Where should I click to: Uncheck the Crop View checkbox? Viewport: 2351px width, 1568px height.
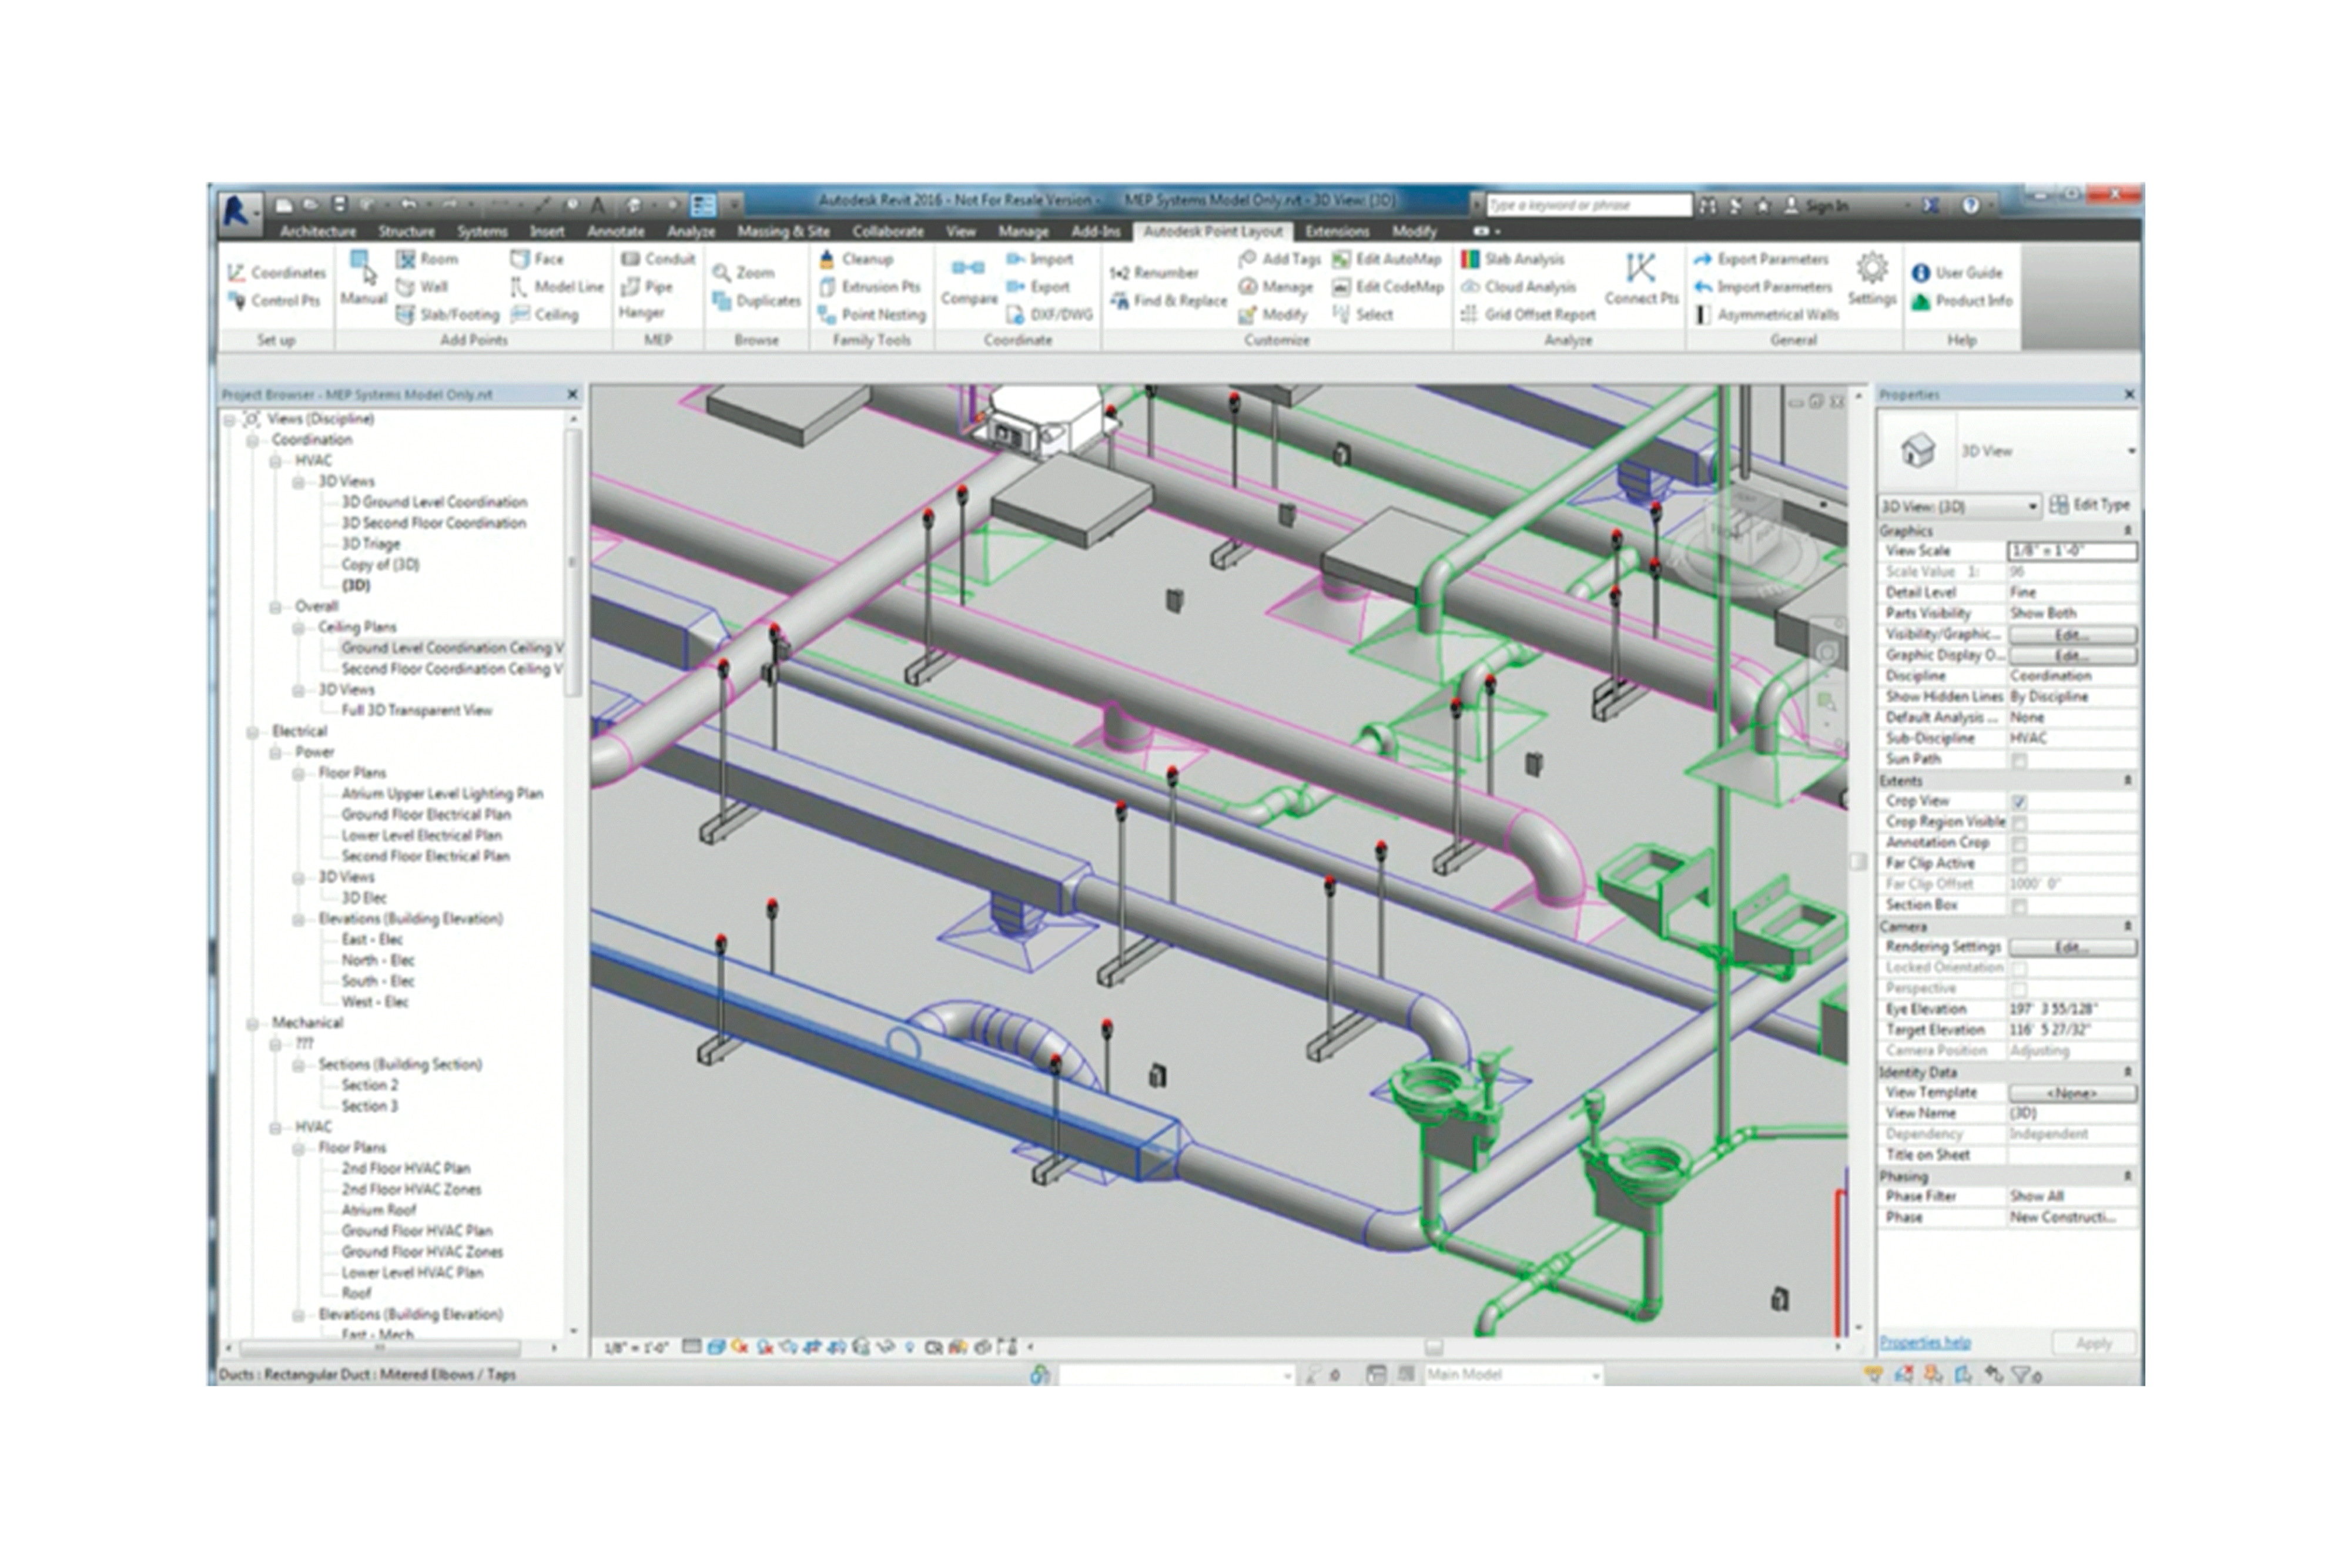2019,802
